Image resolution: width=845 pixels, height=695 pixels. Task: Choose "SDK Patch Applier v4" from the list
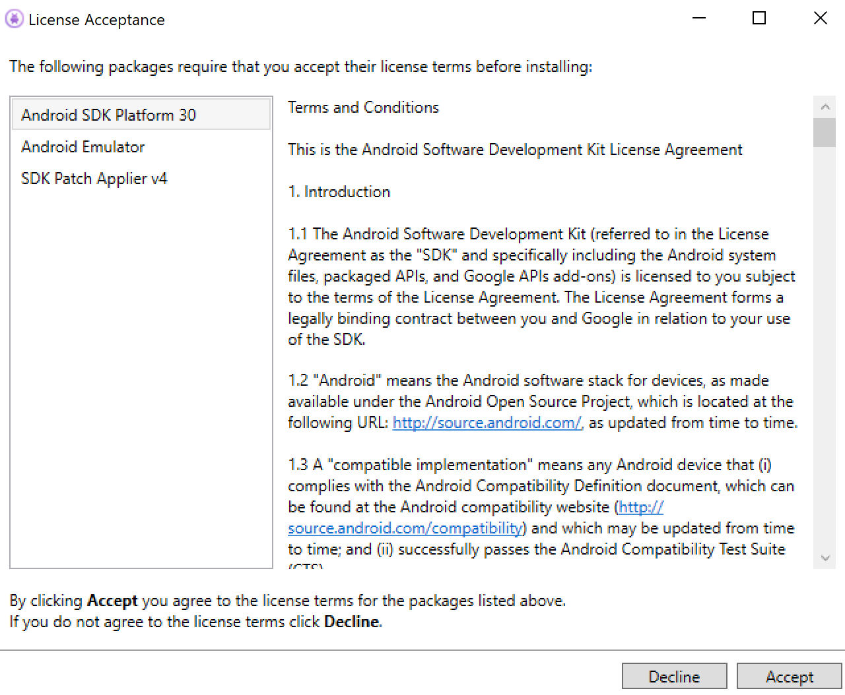click(x=94, y=178)
